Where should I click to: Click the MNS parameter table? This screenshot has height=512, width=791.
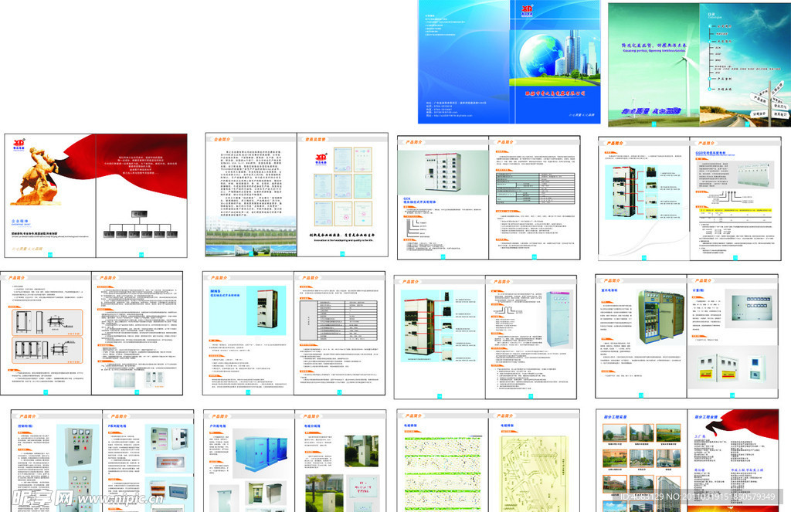click(338, 320)
